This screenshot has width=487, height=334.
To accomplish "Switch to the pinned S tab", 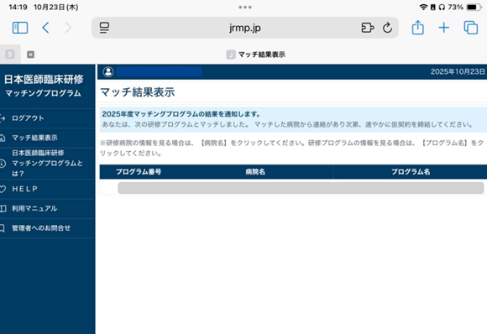I will coord(10,55).
